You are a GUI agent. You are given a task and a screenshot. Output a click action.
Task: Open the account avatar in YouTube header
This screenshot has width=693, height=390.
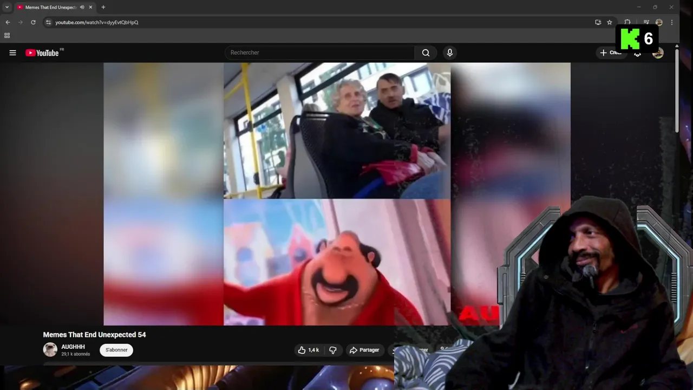[658, 53]
